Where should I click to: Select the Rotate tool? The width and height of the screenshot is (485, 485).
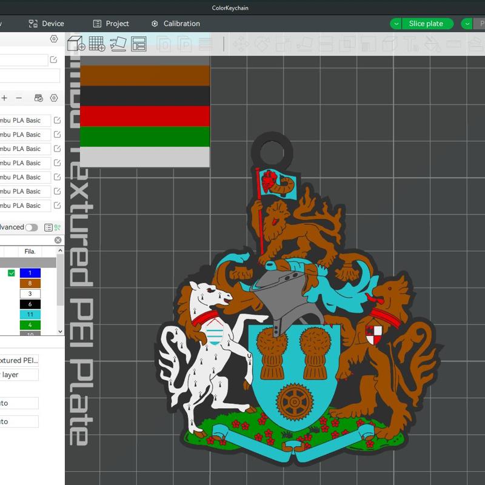click(262, 44)
